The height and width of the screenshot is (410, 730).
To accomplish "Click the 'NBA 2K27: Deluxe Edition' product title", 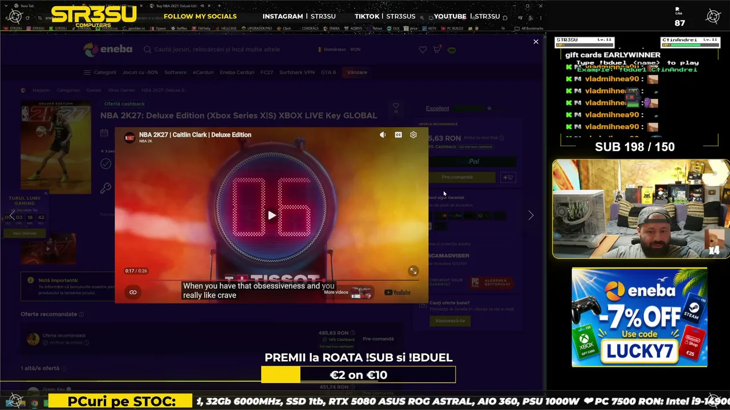I will coord(238,116).
